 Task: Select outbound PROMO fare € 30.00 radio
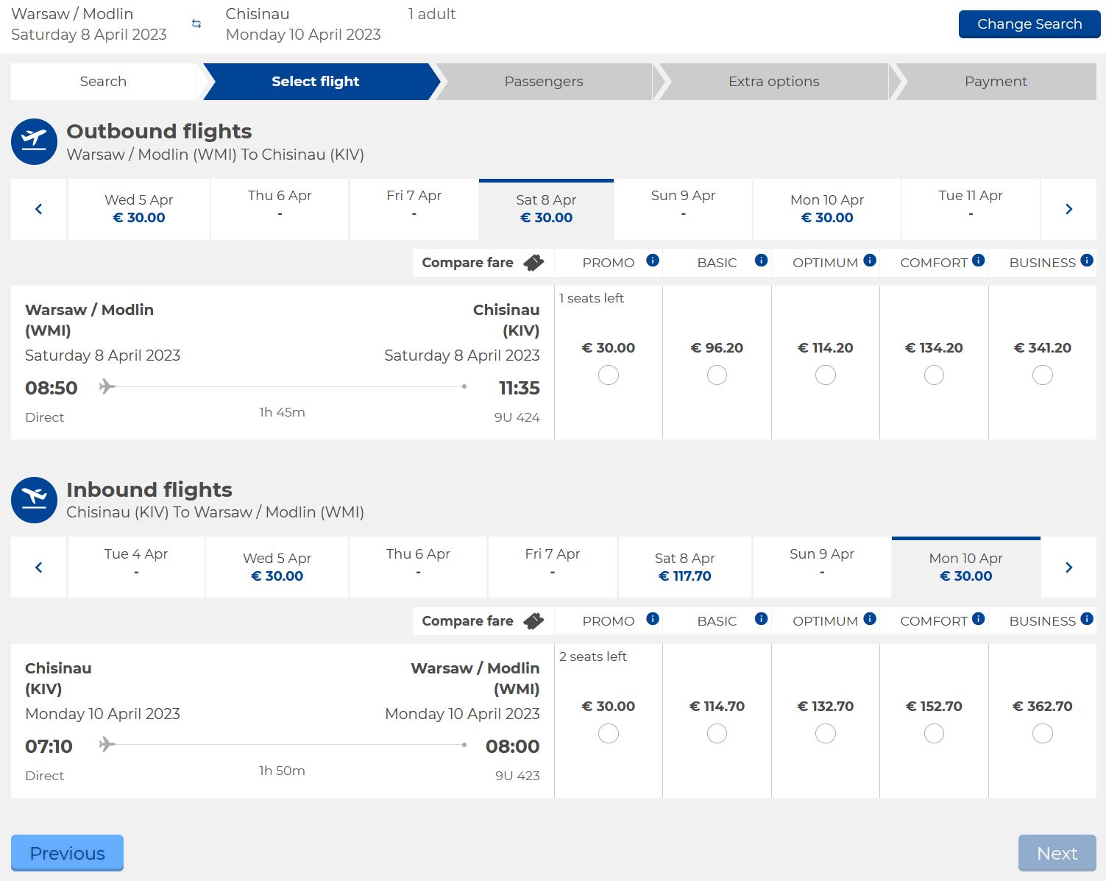[x=609, y=375]
